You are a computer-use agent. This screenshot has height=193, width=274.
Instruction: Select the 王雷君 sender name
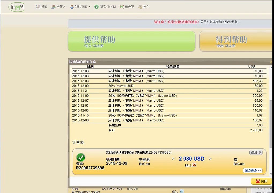coord(144,160)
